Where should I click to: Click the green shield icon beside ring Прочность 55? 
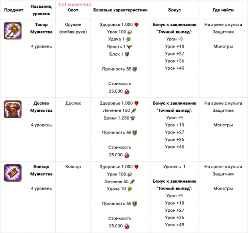pyautogui.click(x=135, y=204)
